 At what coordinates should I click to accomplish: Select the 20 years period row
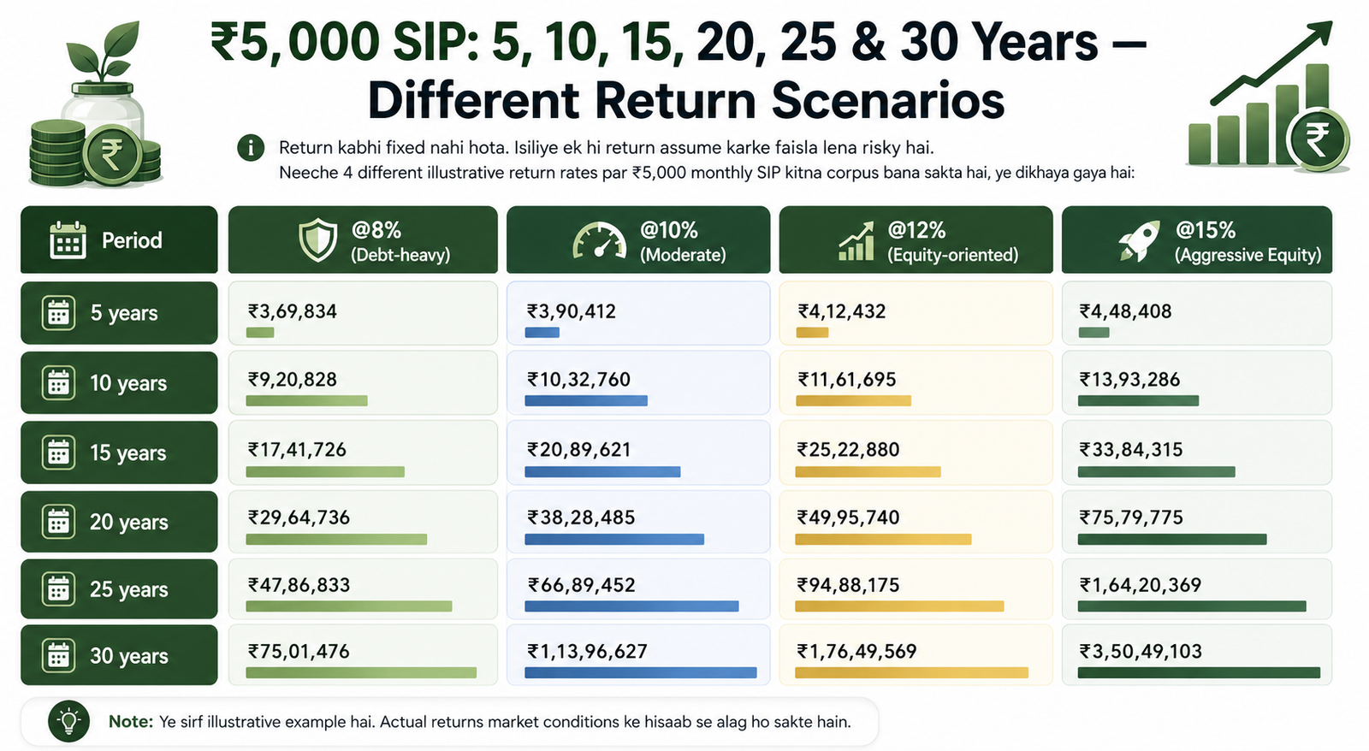tap(119, 522)
